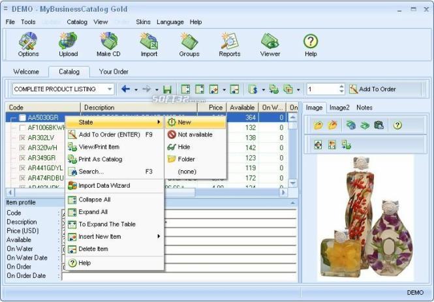Toggle the checkbox for AF1006BKWH
The width and height of the screenshot is (434, 302).
[22, 128]
